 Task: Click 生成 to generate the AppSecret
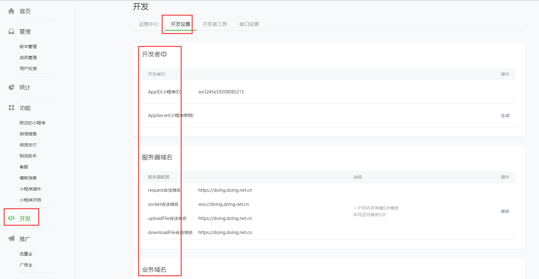[x=505, y=115]
